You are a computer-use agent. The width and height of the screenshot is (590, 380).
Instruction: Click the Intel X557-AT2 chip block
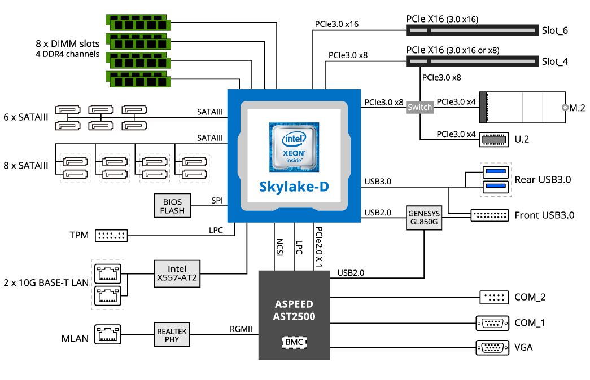click(x=177, y=273)
